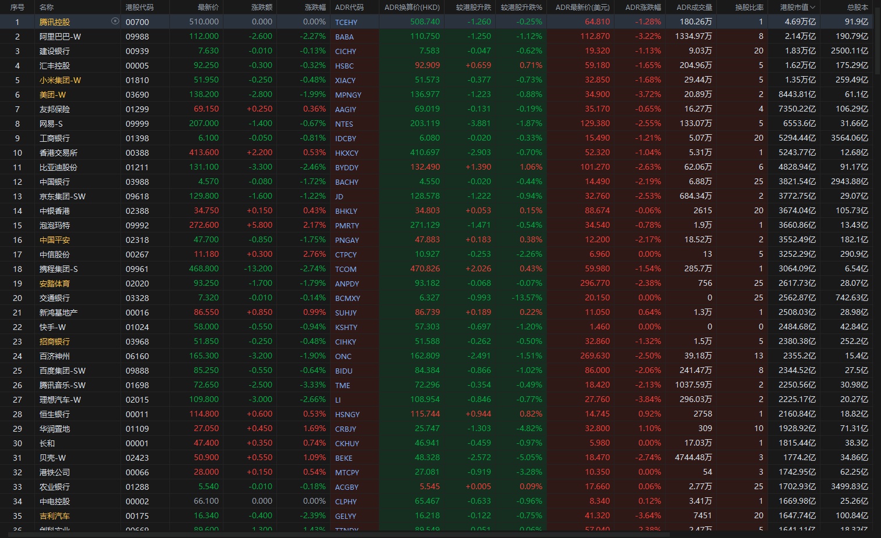
Task: Select the 阿里巴巴-W row
Action: pyautogui.click(x=60, y=37)
